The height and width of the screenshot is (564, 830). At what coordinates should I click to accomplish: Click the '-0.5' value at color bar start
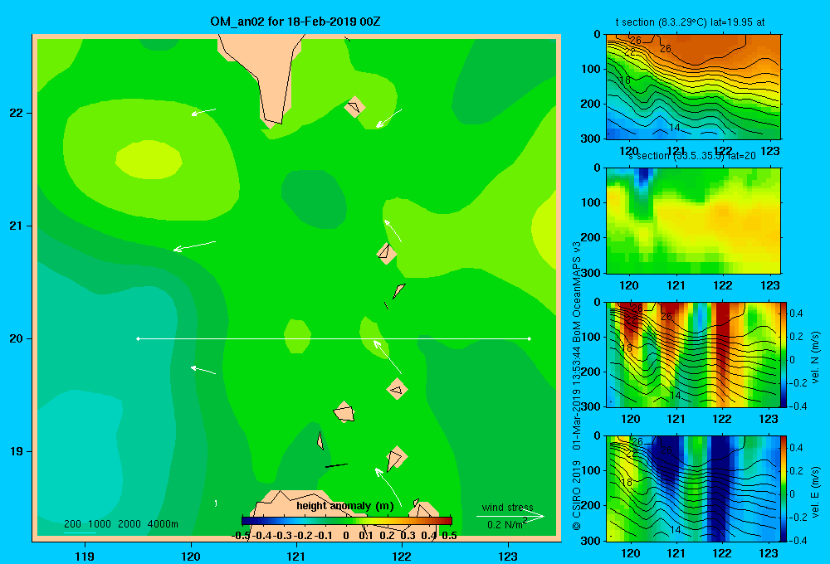click(241, 536)
